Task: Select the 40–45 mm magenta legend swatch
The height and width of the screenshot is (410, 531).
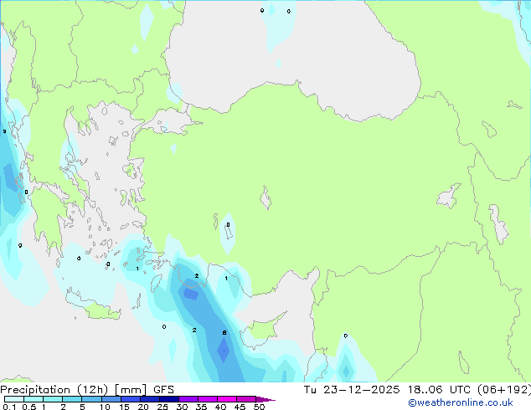Action: (227, 399)
